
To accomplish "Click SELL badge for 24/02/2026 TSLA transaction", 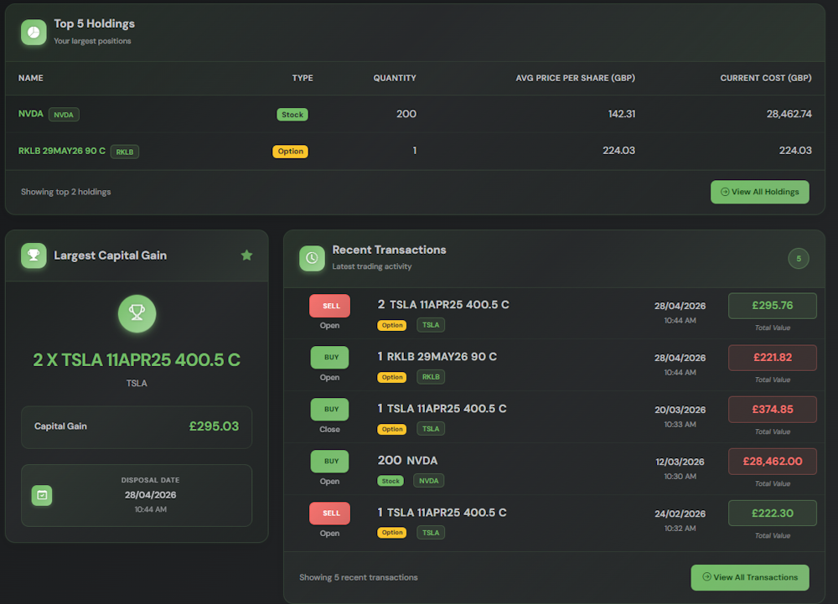I will (x=329, y=514).
